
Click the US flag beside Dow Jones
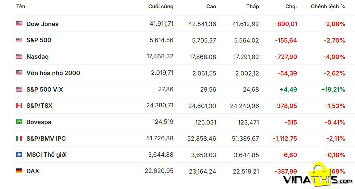(19, 24)
